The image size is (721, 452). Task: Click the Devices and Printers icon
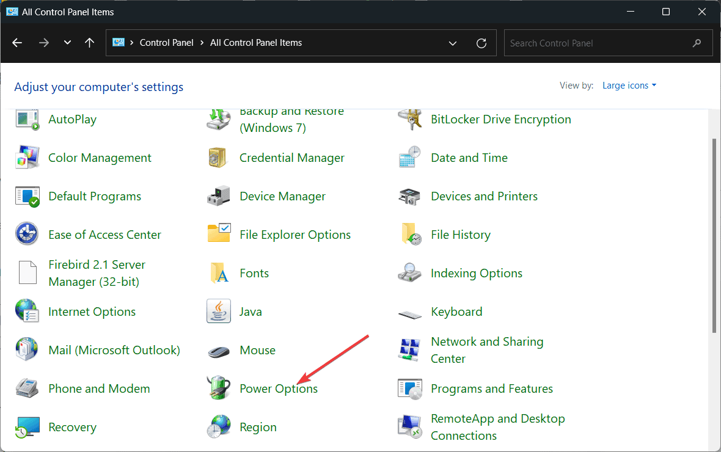(x=410, y=197)
